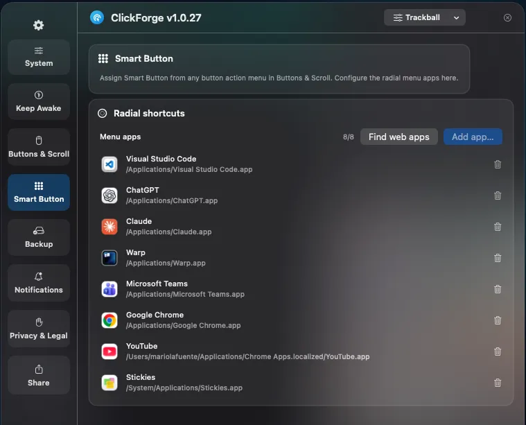The height and width of the screenshot is (425, 526).
Task: Switch to Buttons & Scroll section
Action: [39, 147]
